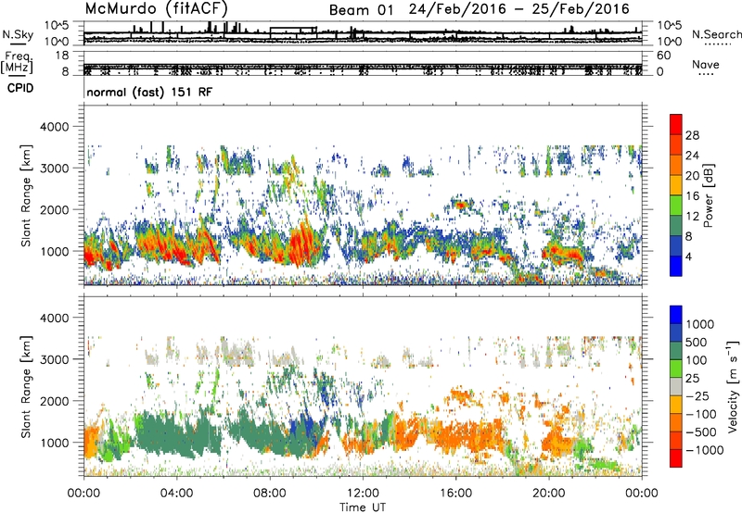Select the 08:00 time tick label
The height and width of the screenshot is (513, 742).
pos(270,494)
